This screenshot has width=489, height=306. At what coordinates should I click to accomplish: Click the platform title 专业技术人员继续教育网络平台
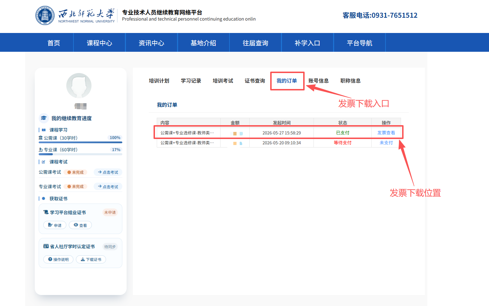coord(162,12)
